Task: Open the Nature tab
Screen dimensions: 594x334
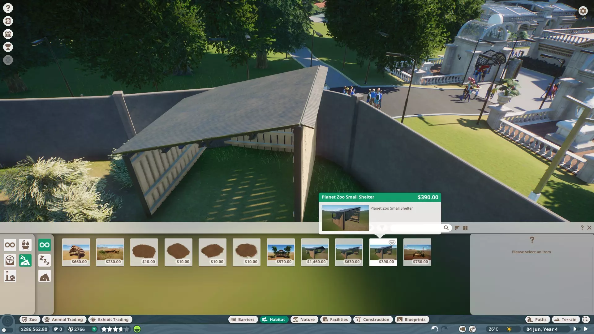Action: coord(304,319)
